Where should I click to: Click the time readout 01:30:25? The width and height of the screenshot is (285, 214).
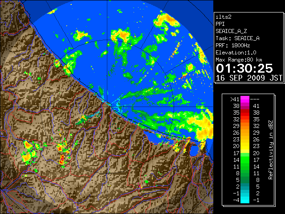click(x=244, y=68)
